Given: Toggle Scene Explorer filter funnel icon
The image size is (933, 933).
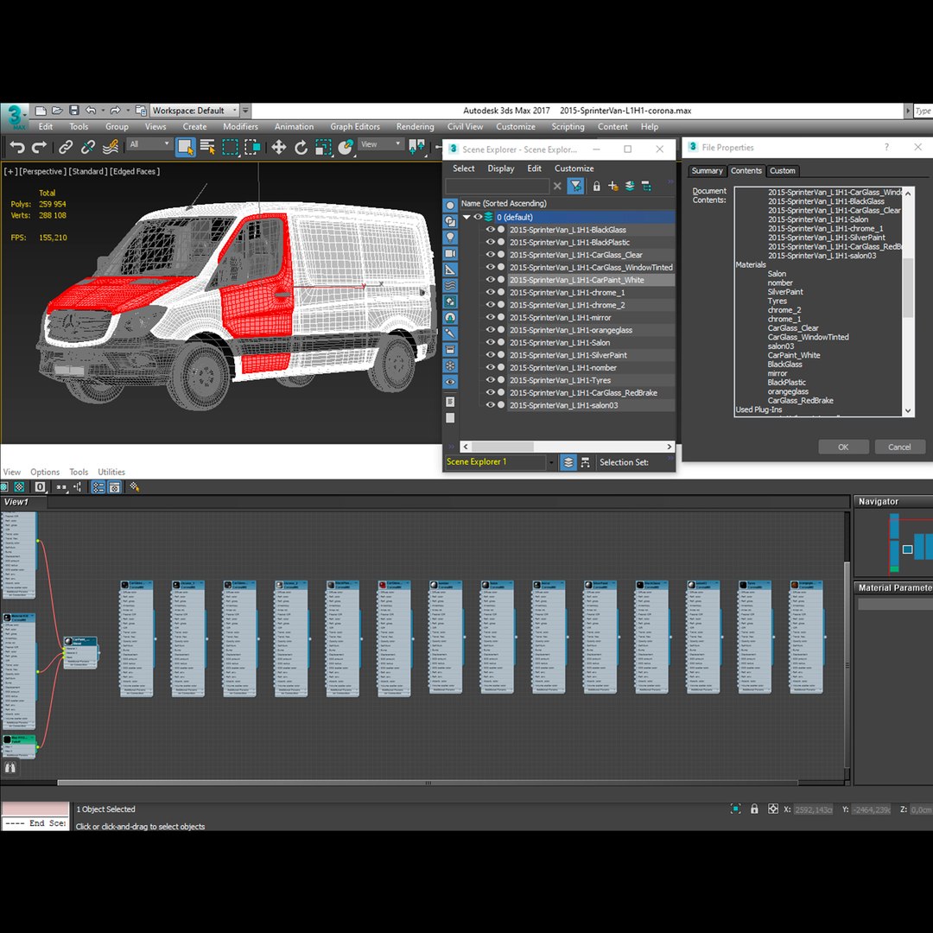Looking at the screenshot, I should 575,187.
